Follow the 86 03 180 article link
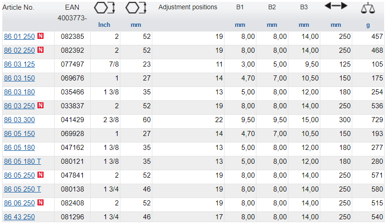 pyautogui.click(x=19, y=92)
